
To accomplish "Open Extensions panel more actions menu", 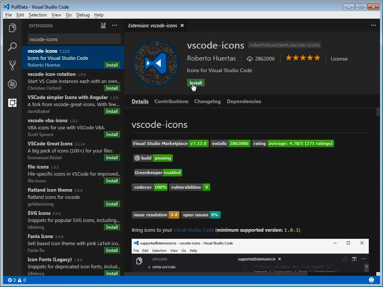I will (x=114, y=25).
